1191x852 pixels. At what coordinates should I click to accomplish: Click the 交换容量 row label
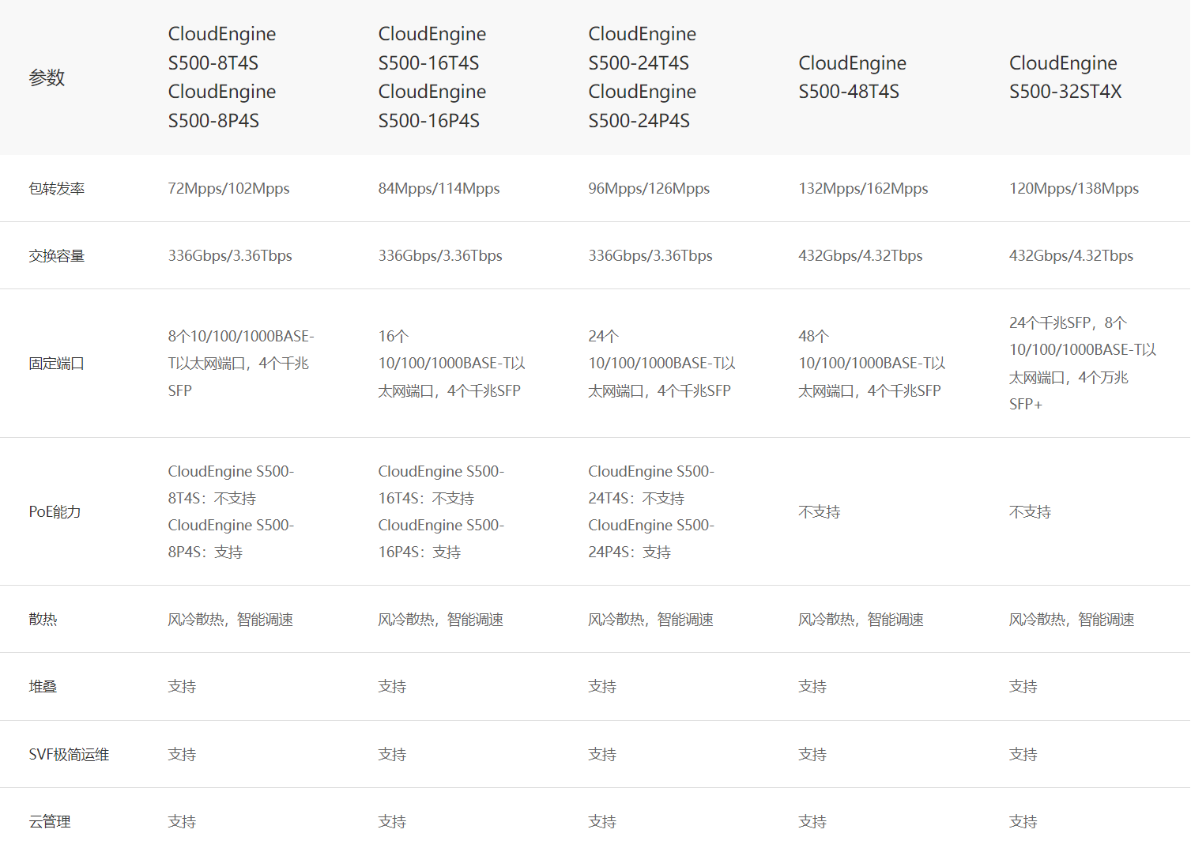(x=56, y=256)
